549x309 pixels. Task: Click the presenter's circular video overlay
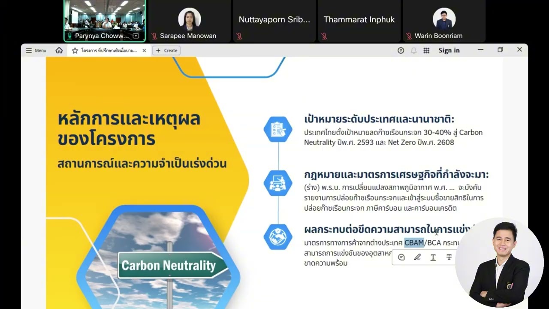pos(500,263)
